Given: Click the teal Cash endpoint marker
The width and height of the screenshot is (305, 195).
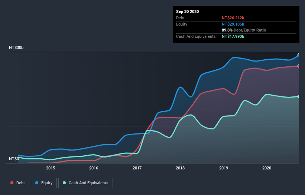Looking at the screenshot, I should 299,96.
